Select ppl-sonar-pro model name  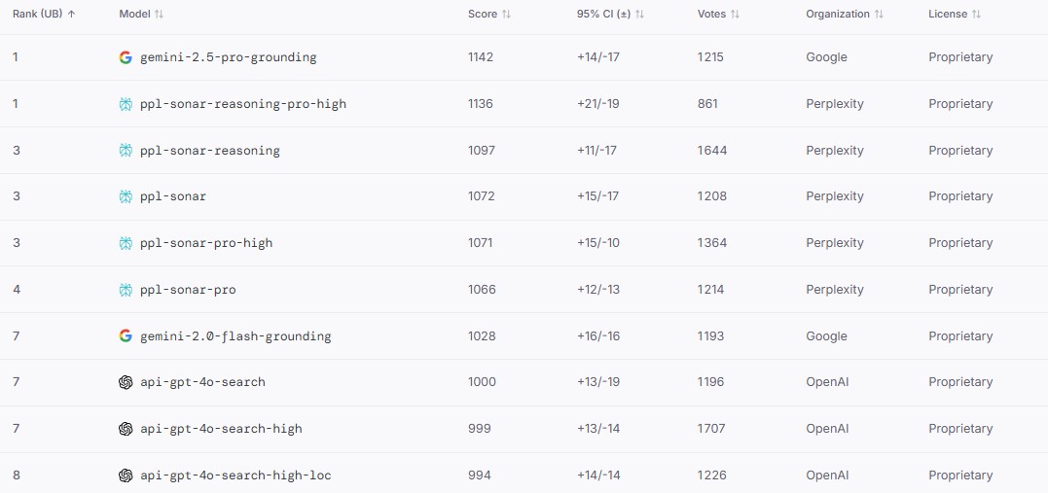(x=188, y=290)
